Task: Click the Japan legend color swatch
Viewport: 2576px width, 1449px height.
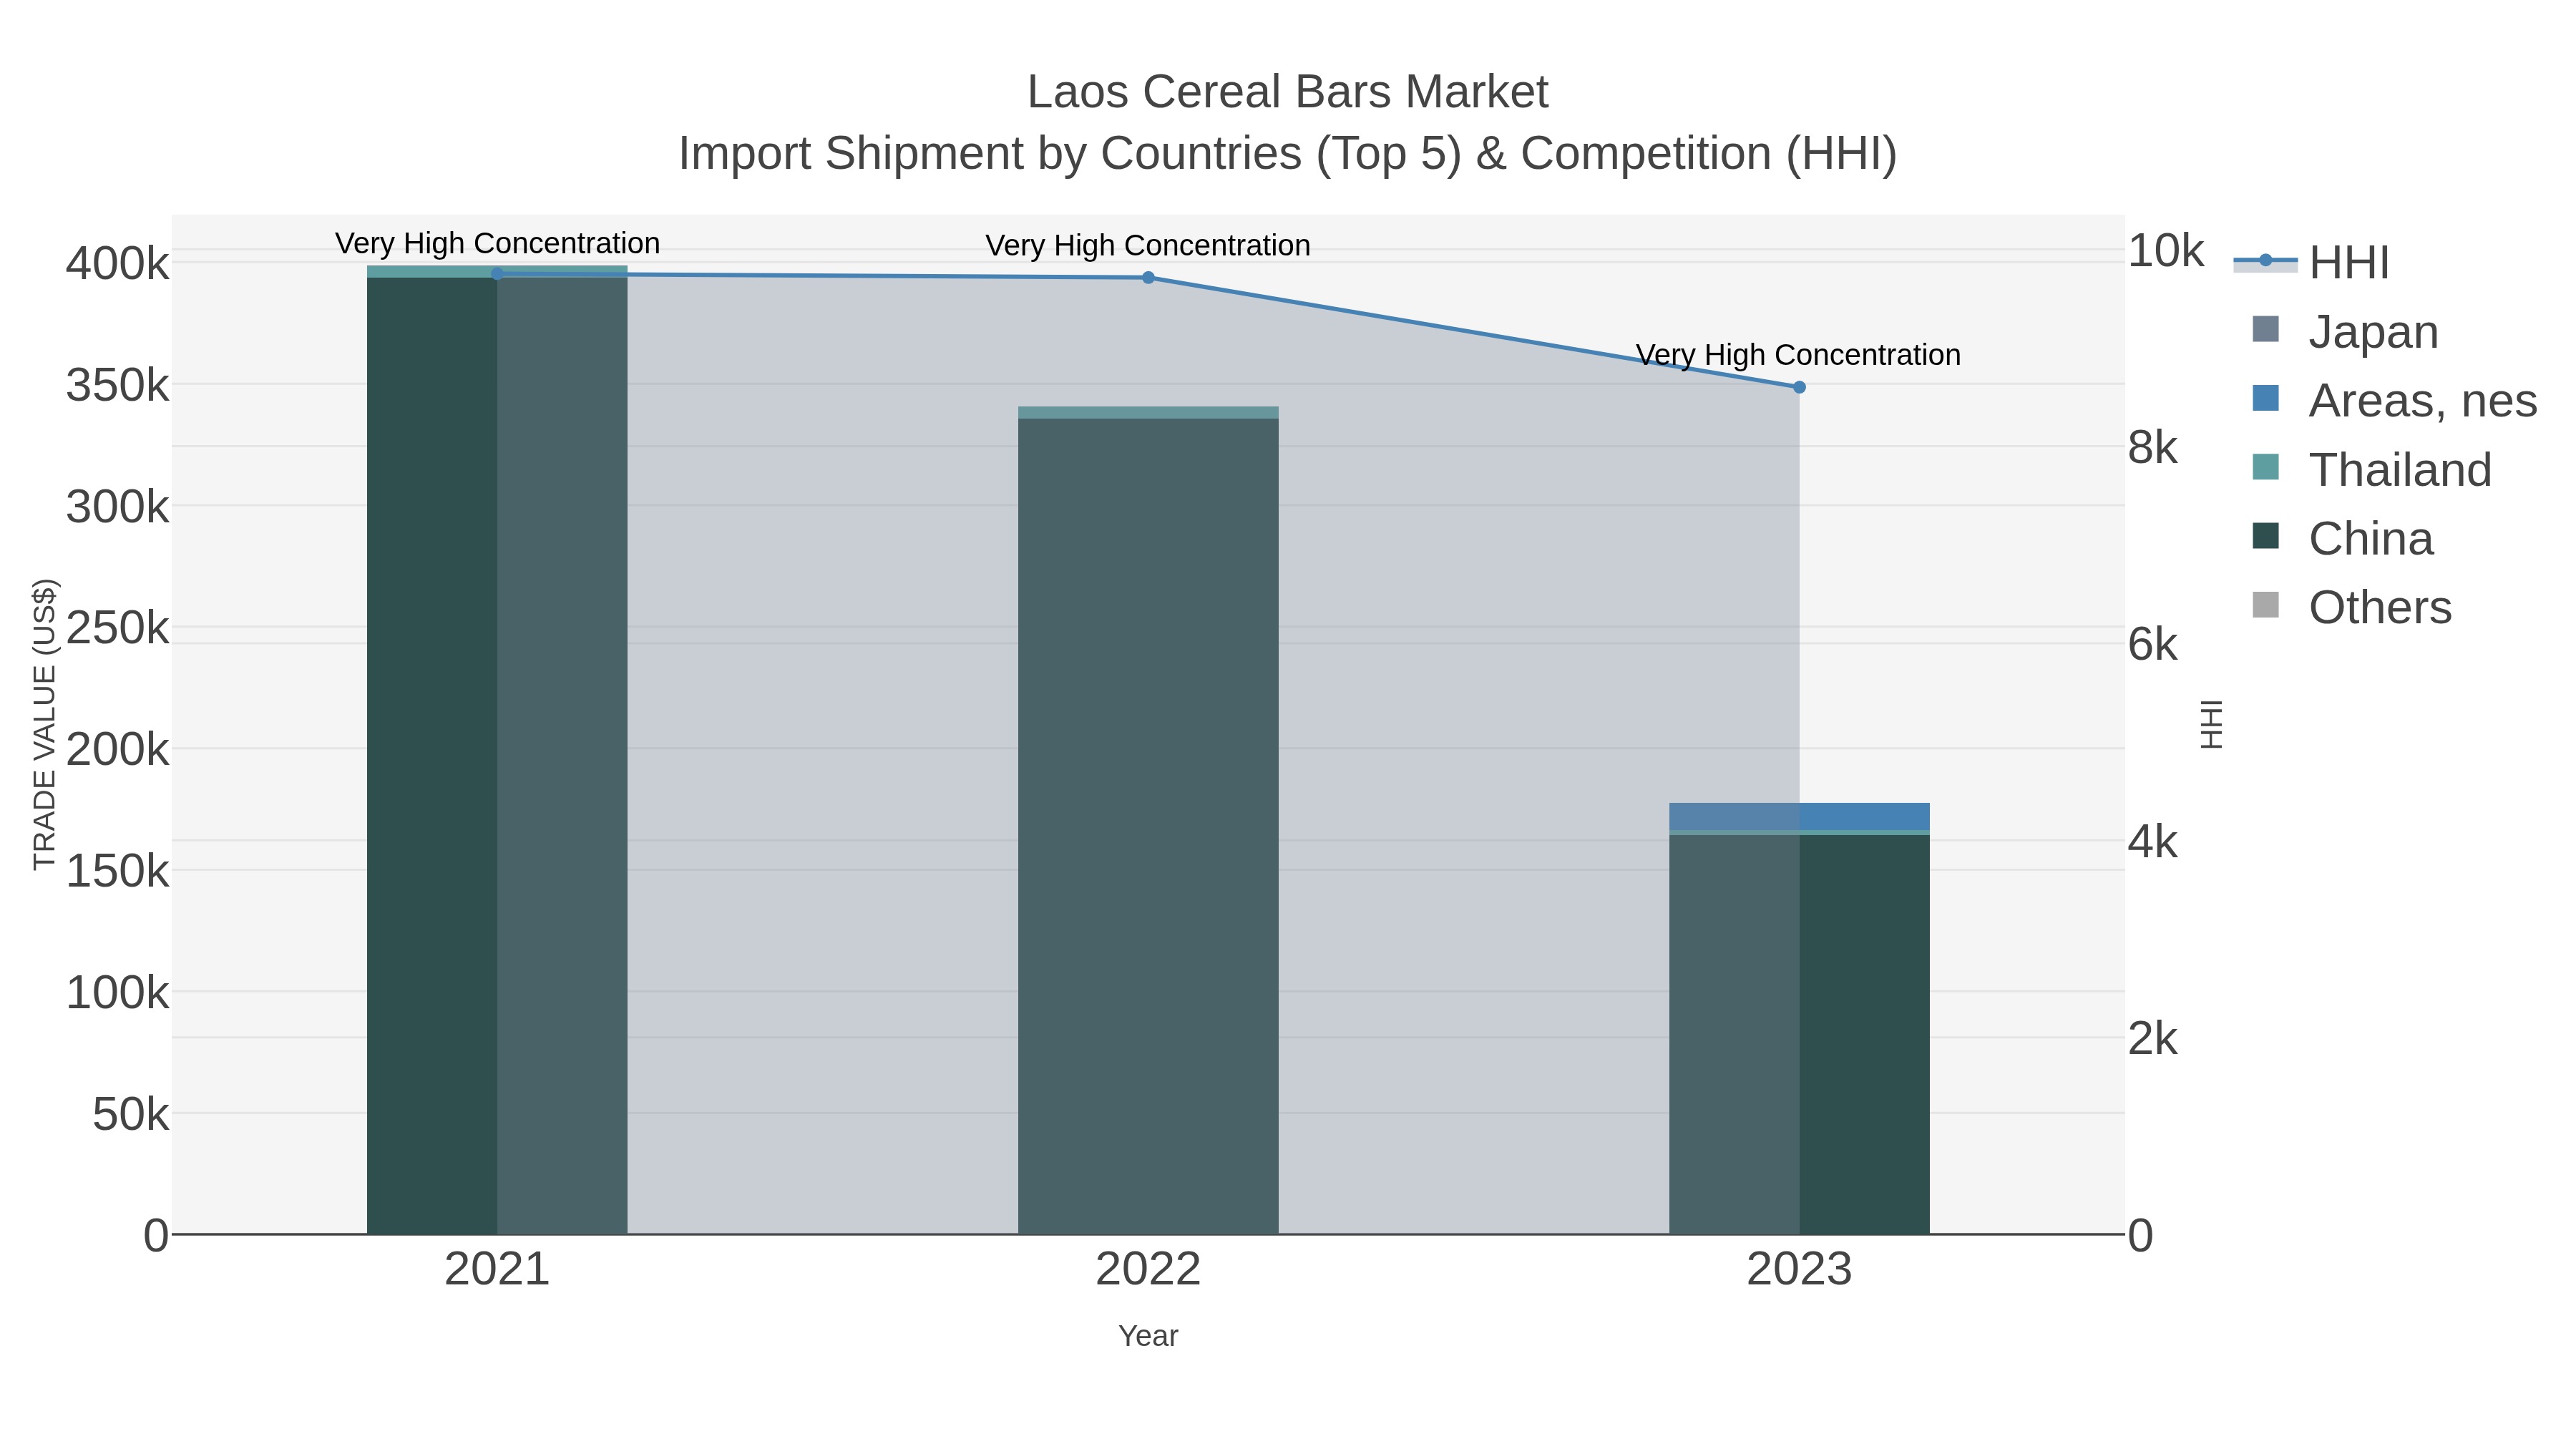Action: (x=2265, y=329)
